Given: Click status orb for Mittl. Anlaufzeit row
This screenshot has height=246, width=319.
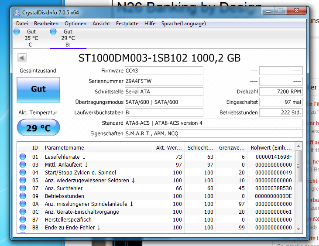Looking at the screenshot, I should point(23,164).
